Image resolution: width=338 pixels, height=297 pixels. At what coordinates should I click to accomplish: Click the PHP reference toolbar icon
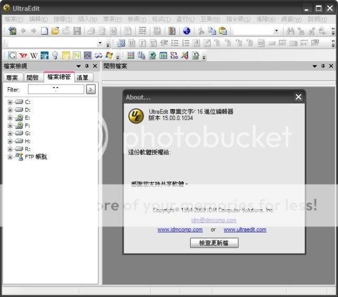click(88, 55)
